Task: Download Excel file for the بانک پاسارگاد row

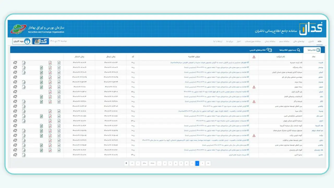Action: 41,68
